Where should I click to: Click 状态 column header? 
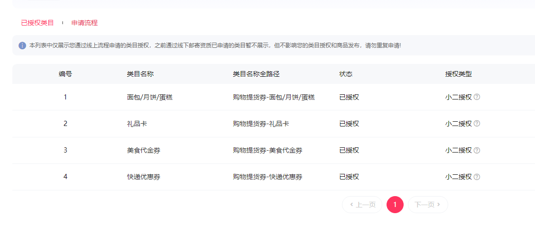pyautogui.click(x=346, y=74)
